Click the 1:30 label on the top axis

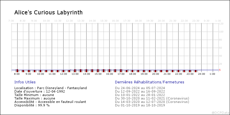218,21
